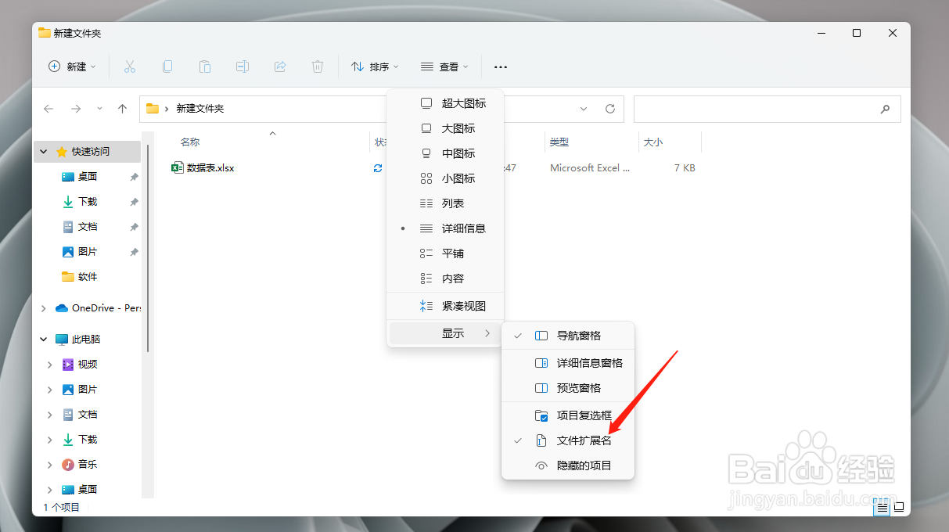The height and width of the screenshot is (532, 949).
Task: Switch to large thumbnails via status bar icon
Action: [898, 507]
